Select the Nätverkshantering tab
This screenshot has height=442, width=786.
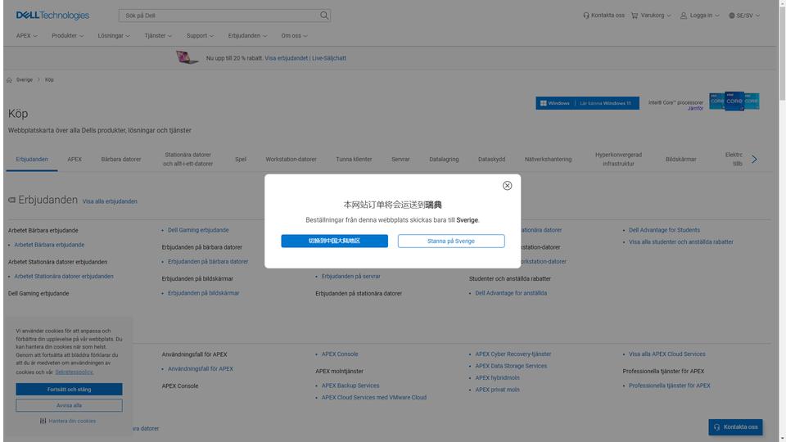tap(548, 160)
